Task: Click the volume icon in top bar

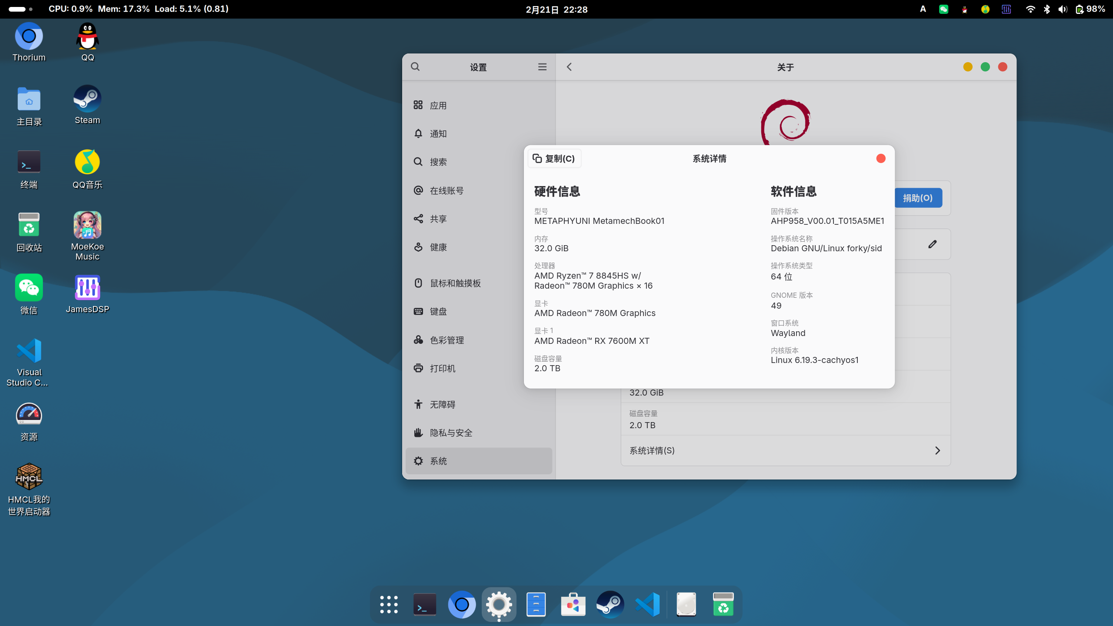Action: coord(1063,9)
